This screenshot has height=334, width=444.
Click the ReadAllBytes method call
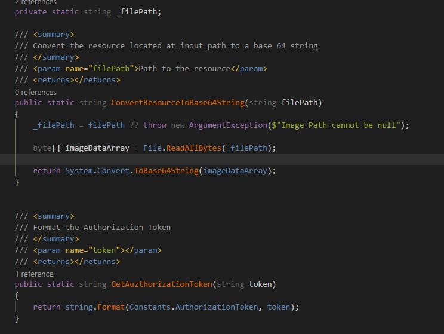point(194,148)
